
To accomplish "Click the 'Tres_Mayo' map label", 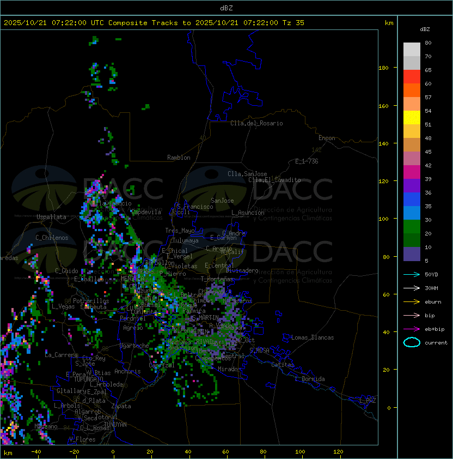I will [x=180, y=231].
